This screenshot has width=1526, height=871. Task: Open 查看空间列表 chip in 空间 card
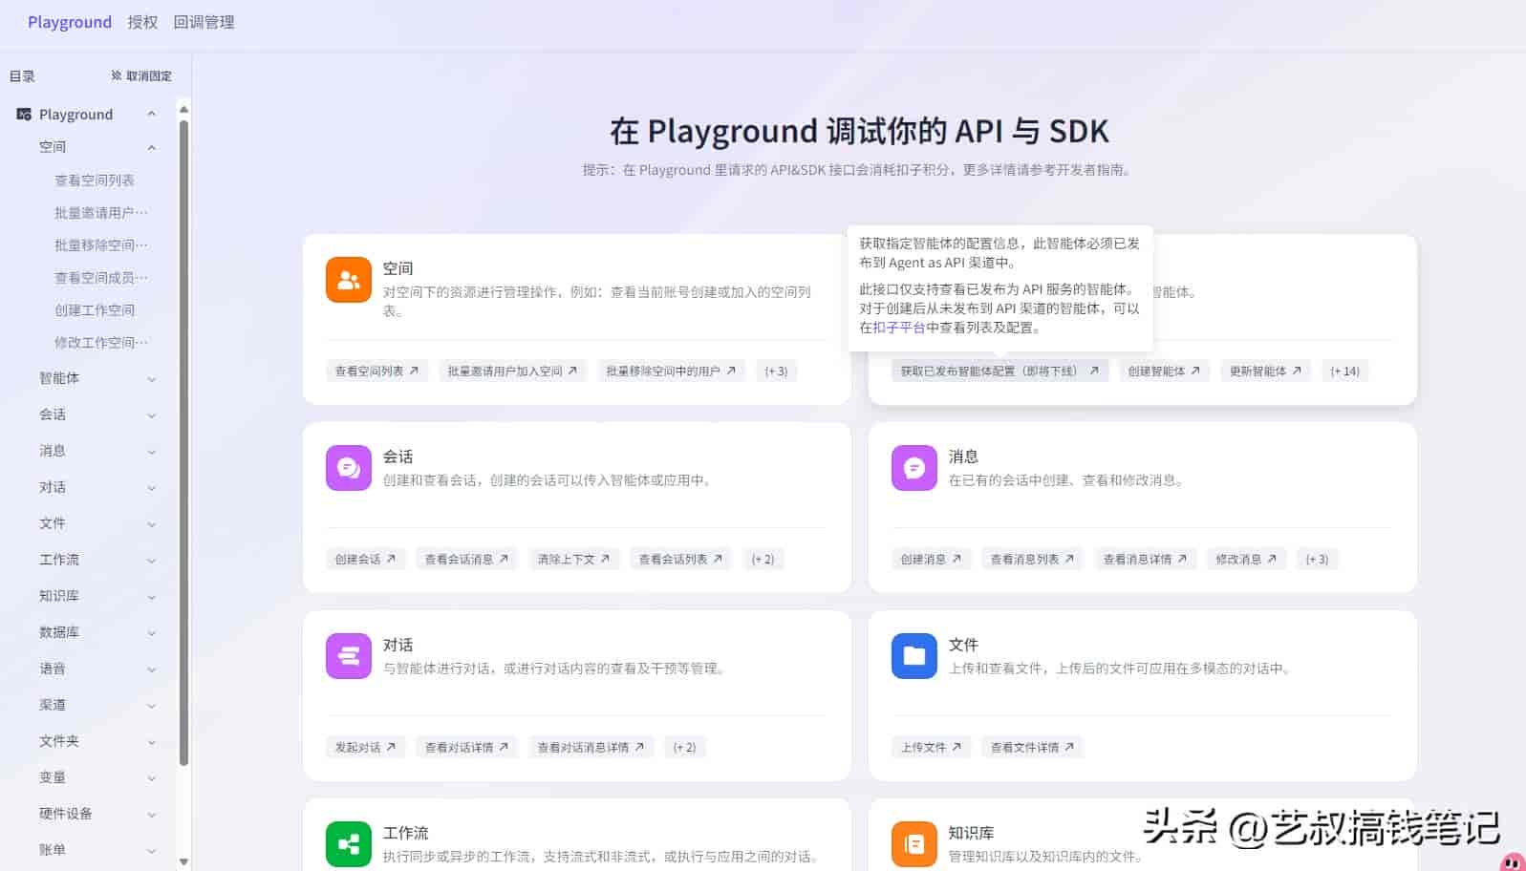tap(376, 371)
